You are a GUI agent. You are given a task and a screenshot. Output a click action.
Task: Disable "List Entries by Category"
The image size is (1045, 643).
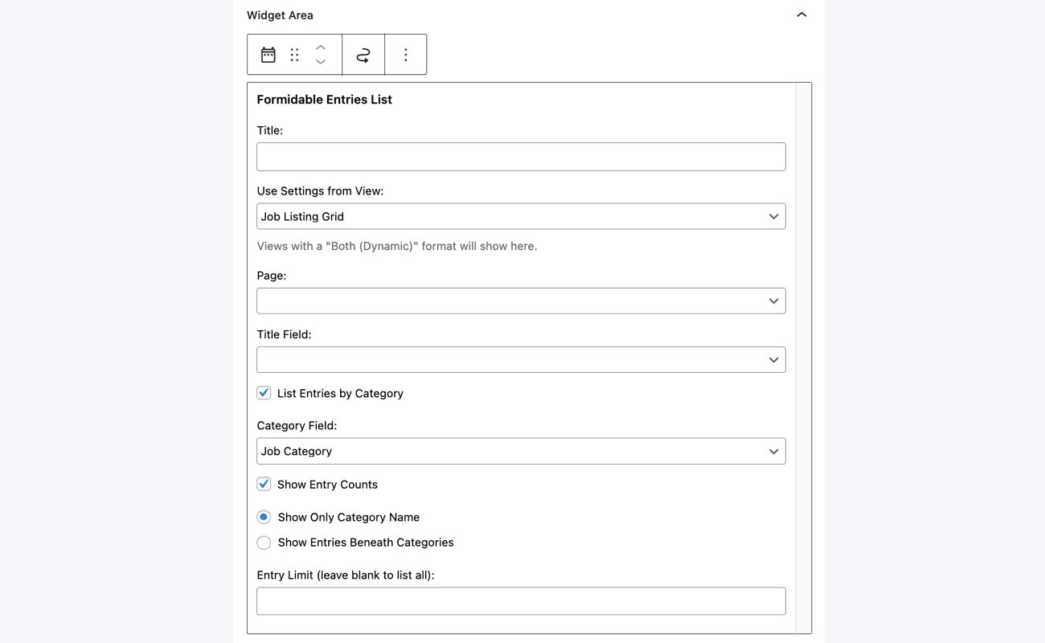(264, 392)
